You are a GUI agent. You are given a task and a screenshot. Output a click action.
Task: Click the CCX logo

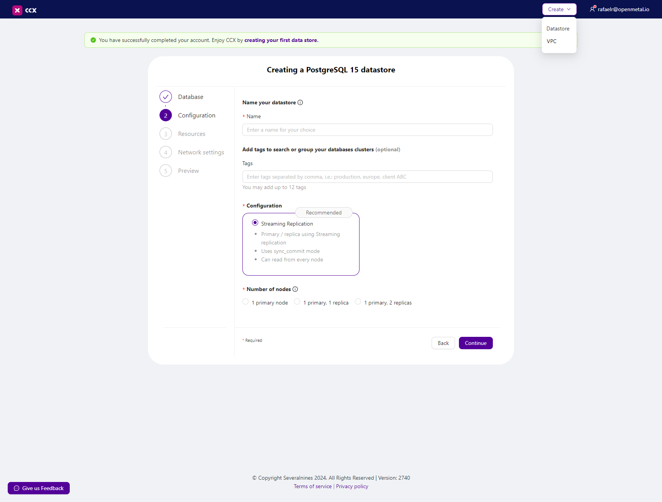24,10
